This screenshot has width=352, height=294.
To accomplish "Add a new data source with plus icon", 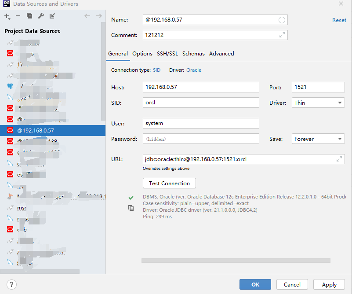I will point(7,16).
